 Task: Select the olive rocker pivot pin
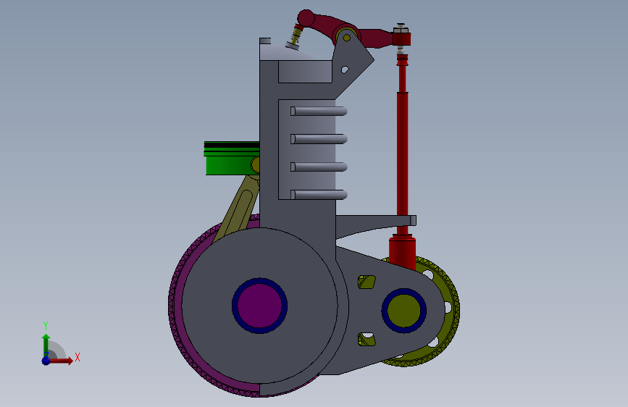(347, 38)
